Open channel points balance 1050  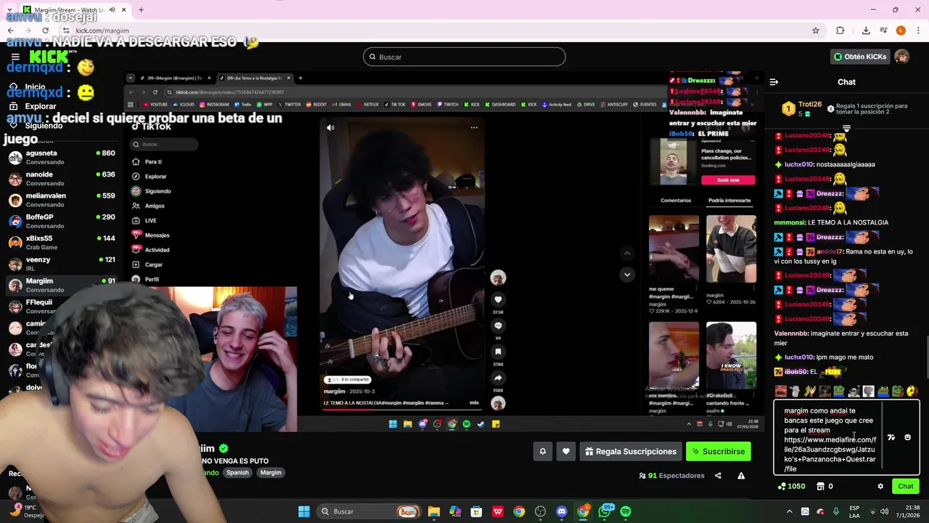[x=792, y=487]
